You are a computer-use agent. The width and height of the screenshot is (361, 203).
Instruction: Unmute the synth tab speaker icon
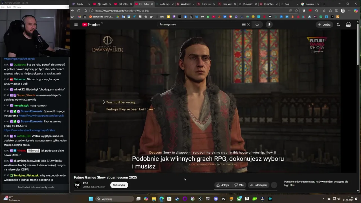(x=99, y=4)
